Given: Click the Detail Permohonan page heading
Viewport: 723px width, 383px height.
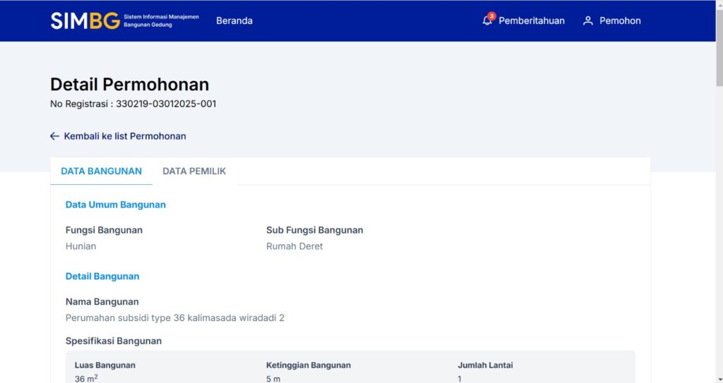Looking at the screenshot, I should (129, 85).
